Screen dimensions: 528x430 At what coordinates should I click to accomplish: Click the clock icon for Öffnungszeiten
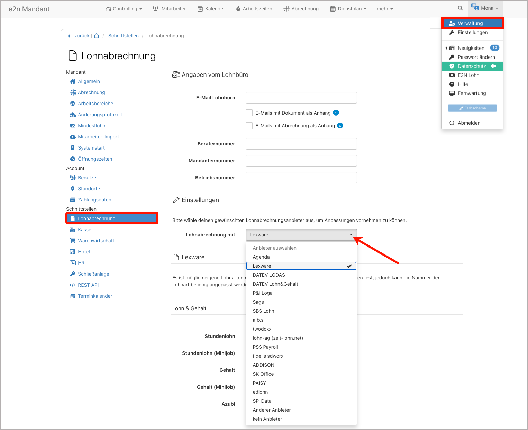tap(73, 159)
